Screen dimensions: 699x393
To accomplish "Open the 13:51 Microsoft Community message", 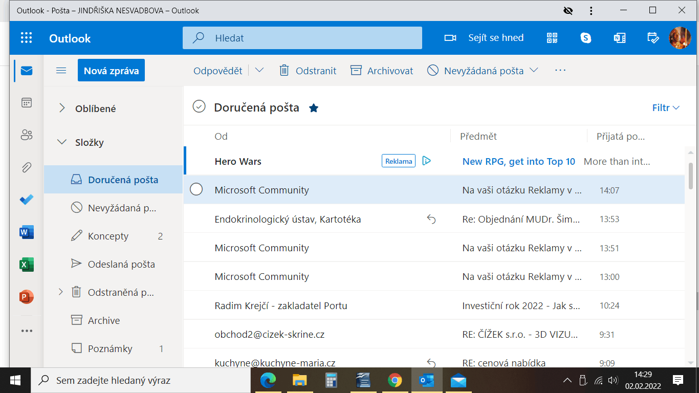I will 434,248.
